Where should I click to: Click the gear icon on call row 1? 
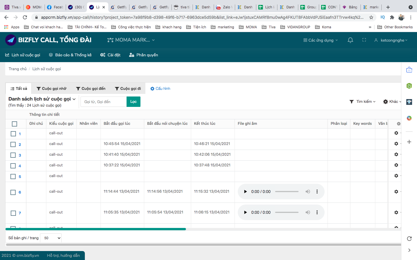point(396,133)
